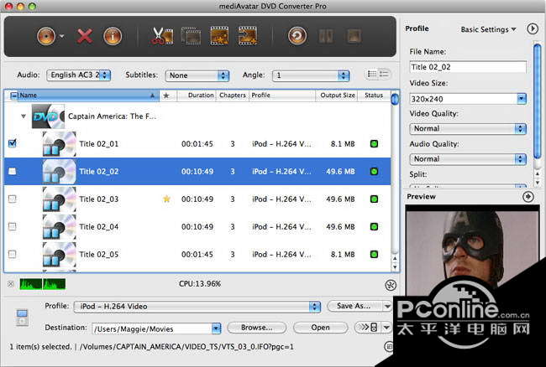Click the Title 02_01 thumbnail
The image size is (546, 367).
[x=59, y=144]
